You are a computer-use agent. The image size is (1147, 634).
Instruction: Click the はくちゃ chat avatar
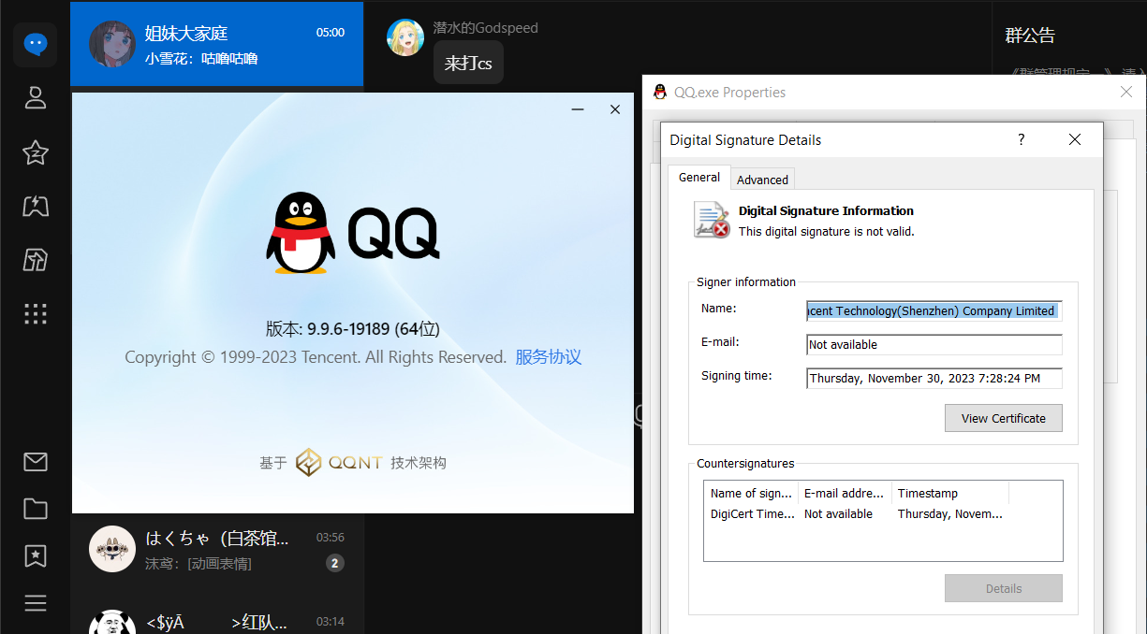[112, 549]
